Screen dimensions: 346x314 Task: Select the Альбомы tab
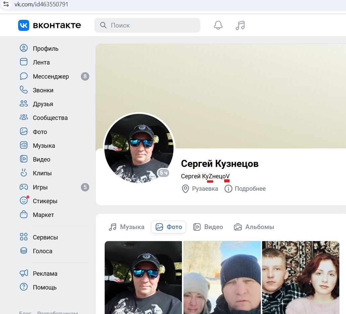coord(254,227)
